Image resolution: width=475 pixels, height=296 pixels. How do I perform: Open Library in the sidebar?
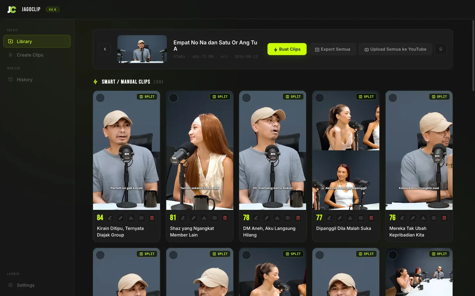tap(37, 41)
